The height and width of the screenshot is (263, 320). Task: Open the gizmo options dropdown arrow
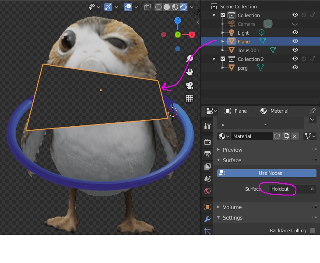click(116, 7)
